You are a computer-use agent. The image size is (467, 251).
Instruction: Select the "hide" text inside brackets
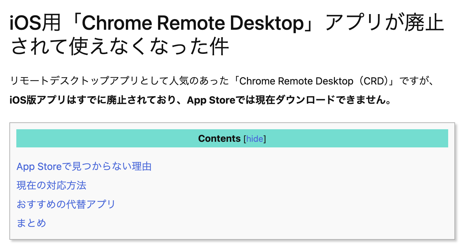point(255,139)
